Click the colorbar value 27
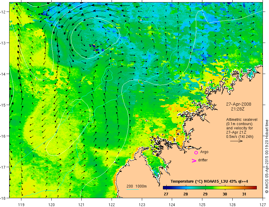 166,194
